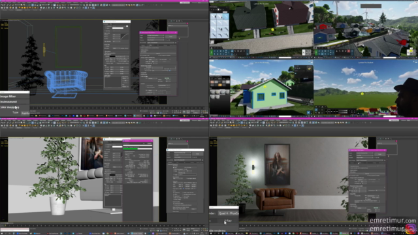Select highlighted orange category in Lumion materials panel
Viewport: 418px width, 235px height.
tap(220, 85)
